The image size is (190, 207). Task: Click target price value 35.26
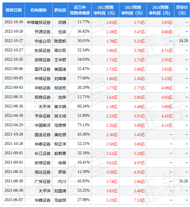point(183,181)
